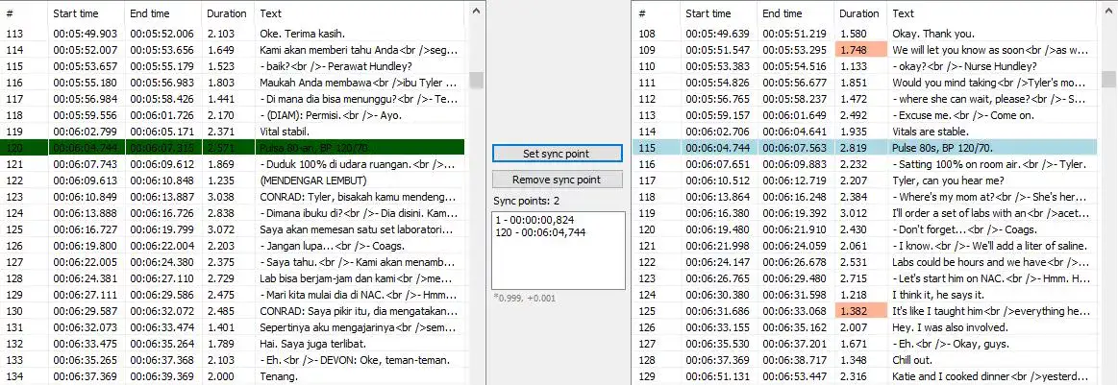Click the right table vertical scrollbar thumb

(1108, 79)
